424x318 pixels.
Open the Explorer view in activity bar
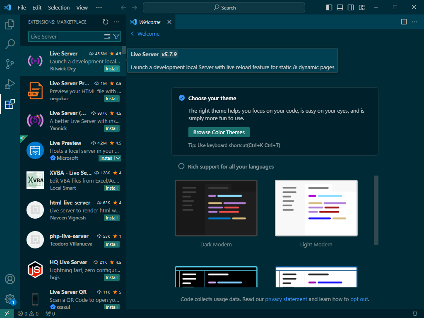pyautogui.click(x=10, y=24)
